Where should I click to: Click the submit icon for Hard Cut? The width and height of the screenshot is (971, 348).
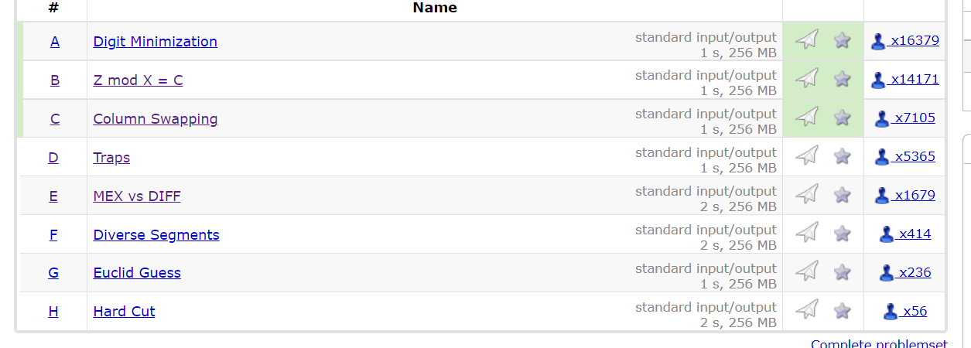pyautogui.click(x=807, y=310)
